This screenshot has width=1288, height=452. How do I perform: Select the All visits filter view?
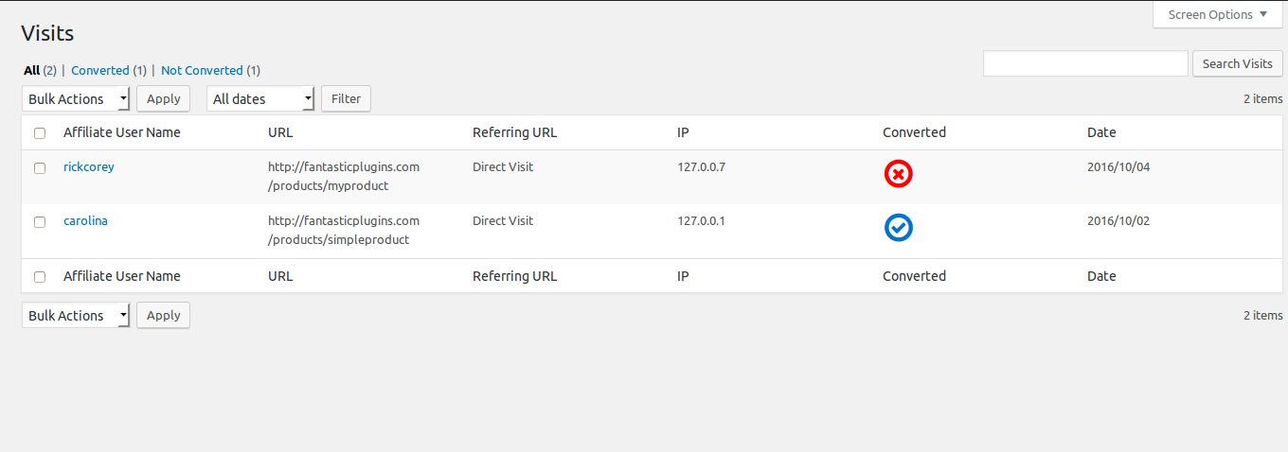tap(31, 70)
